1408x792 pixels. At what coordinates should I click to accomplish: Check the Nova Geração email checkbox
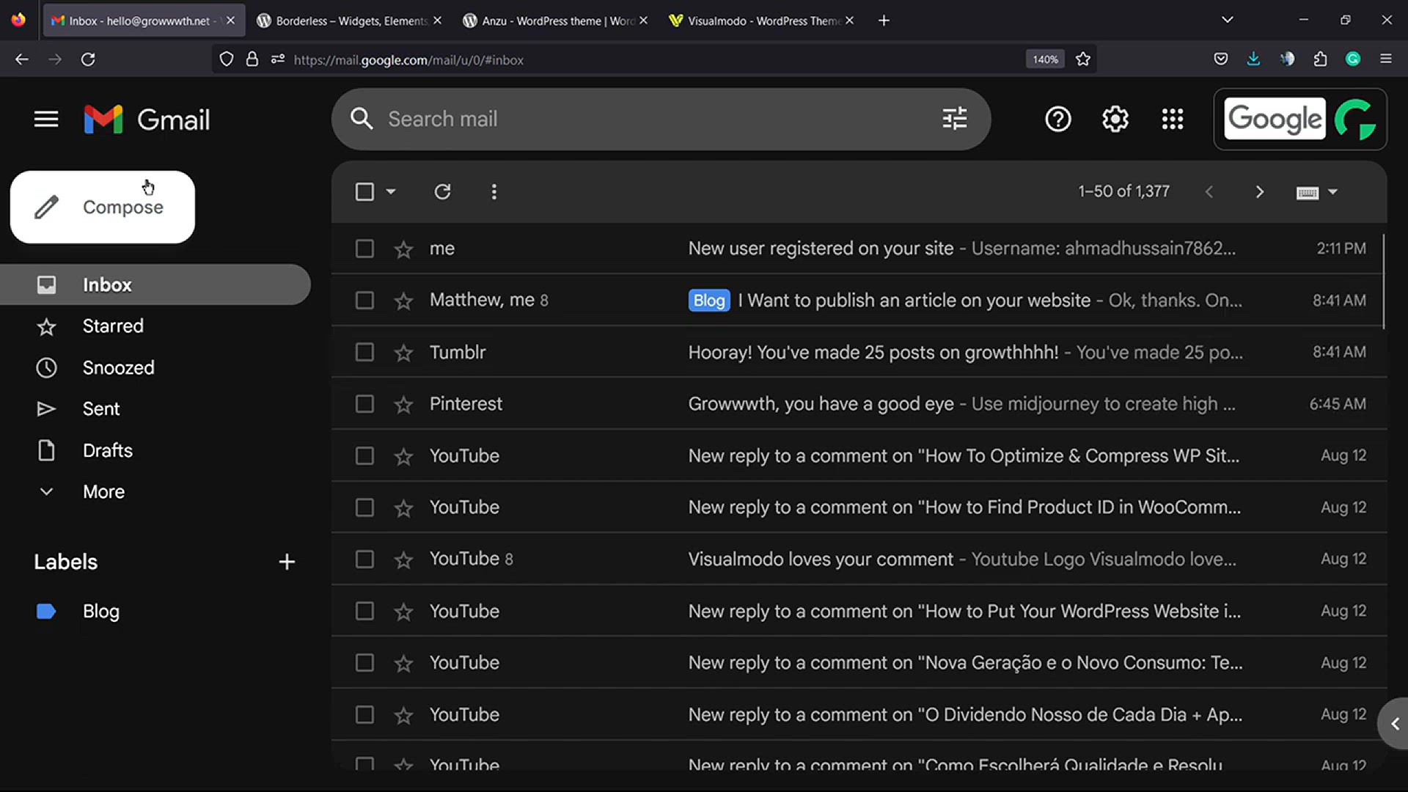364,663
